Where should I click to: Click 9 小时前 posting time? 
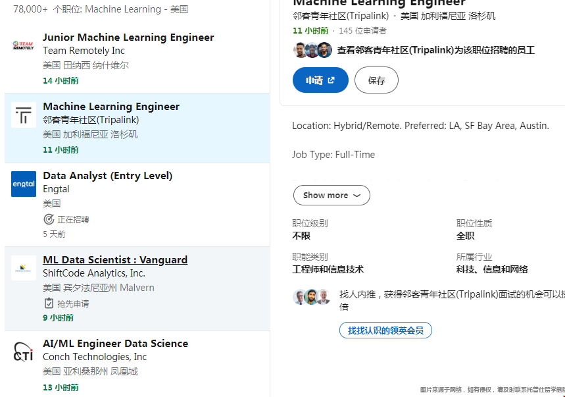click(x=58, y=318)
